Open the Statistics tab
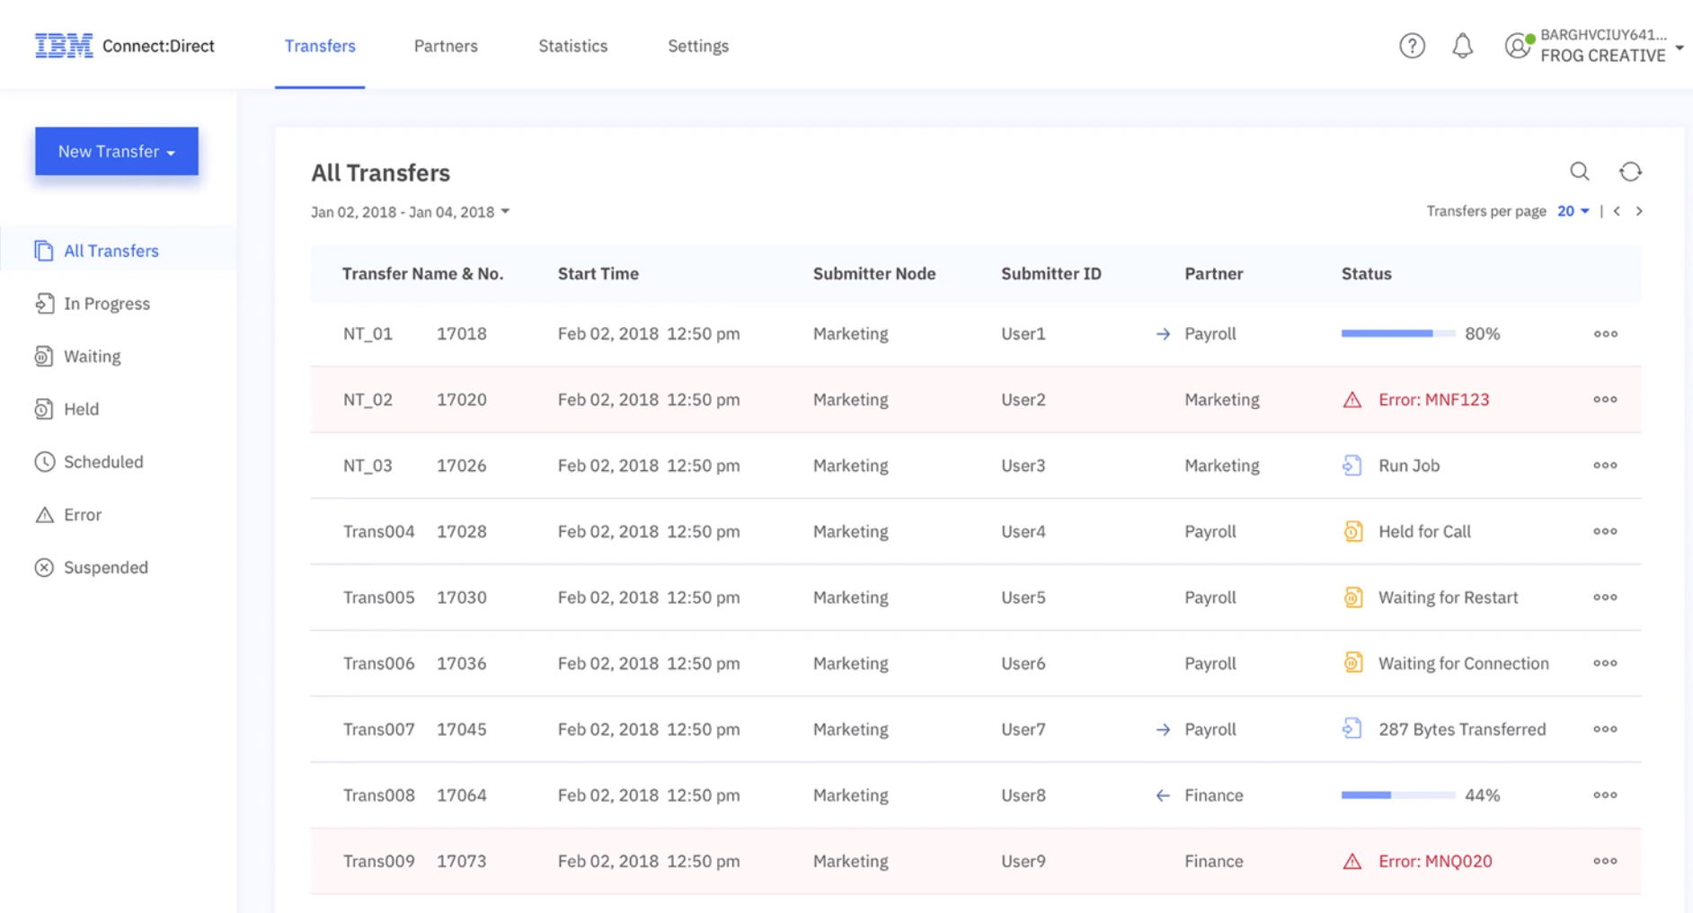Screen dimensions: 1693x913 tap(572, 46)
